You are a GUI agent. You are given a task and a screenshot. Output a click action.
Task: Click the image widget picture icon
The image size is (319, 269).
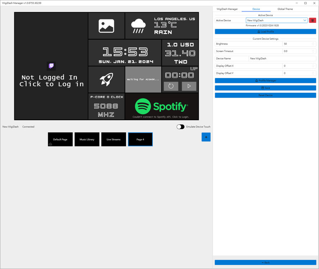pyautogui.click(x=106, y=26)
